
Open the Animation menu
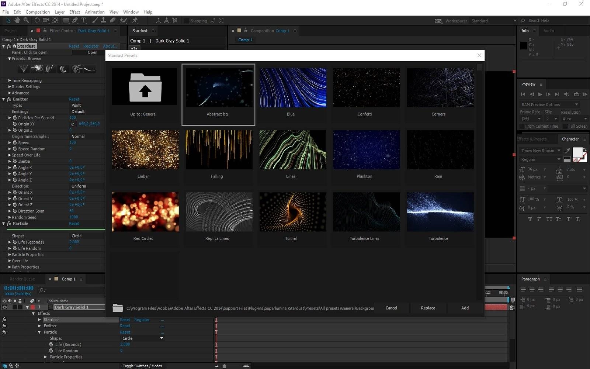(95, 12)
